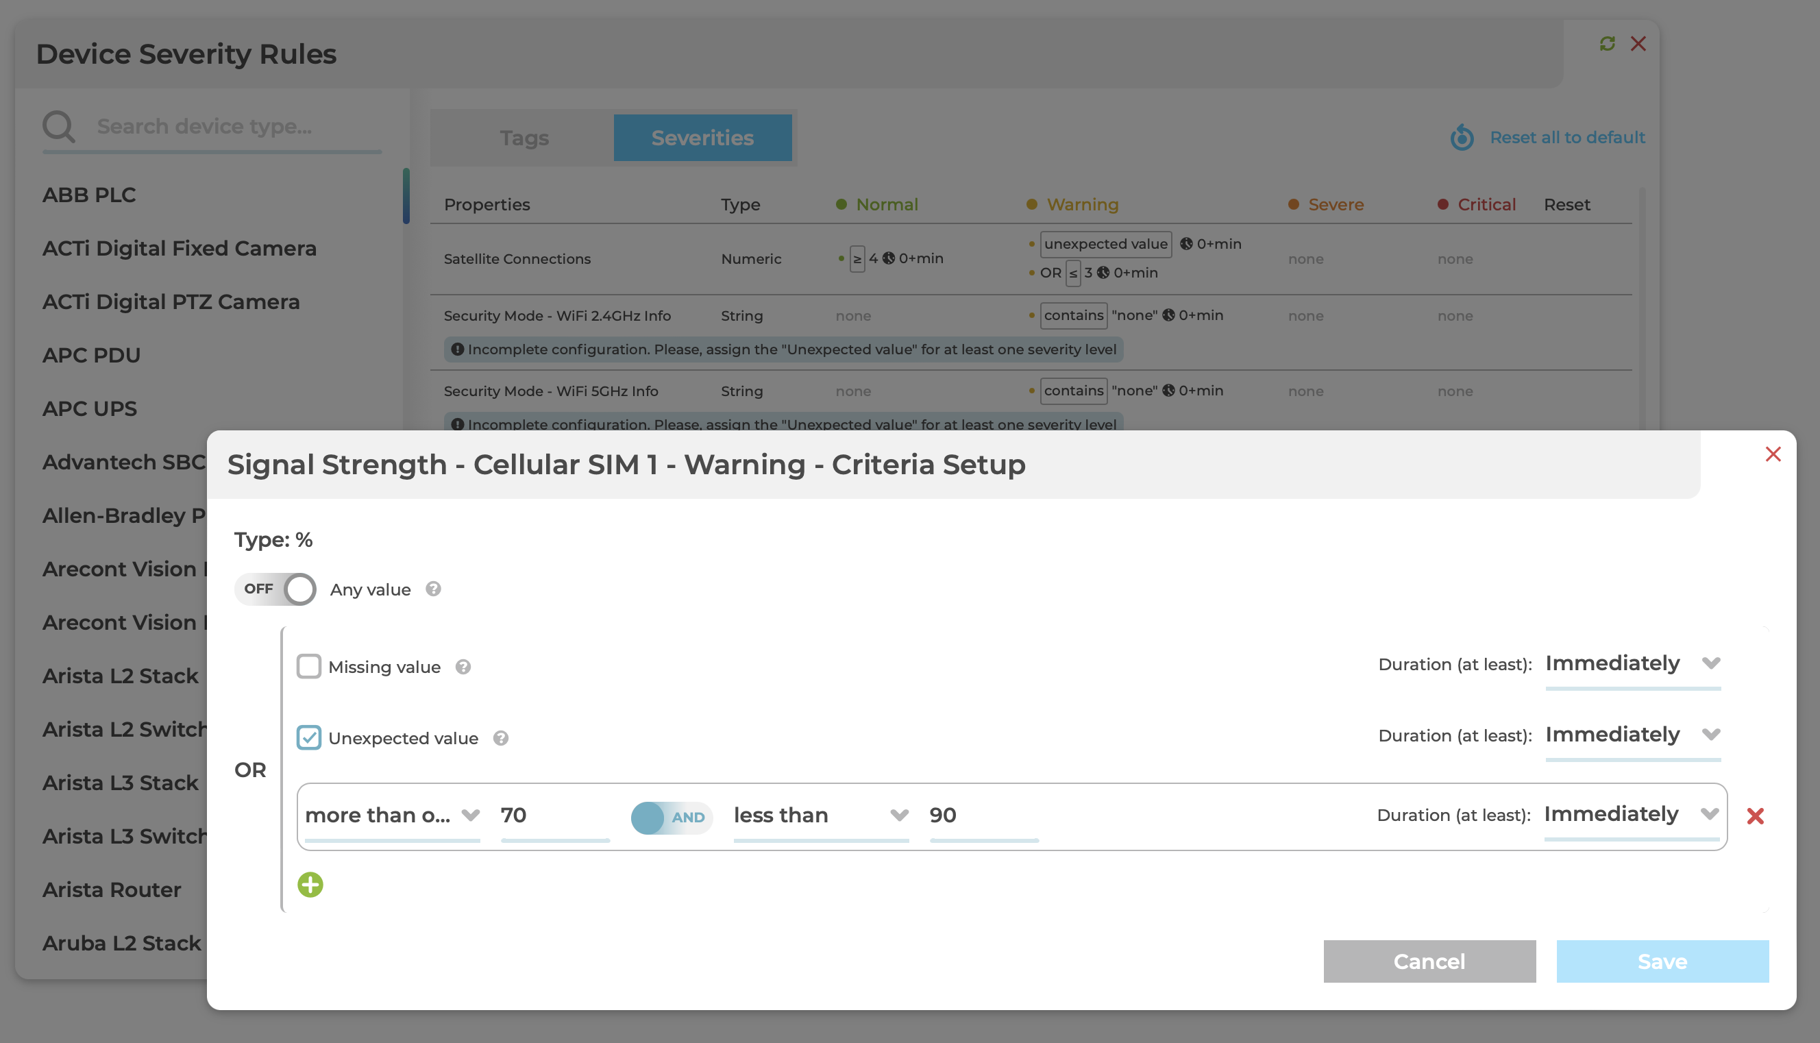Screen dimensions: 1820x1043
Task: Check the Missing value checkbox
Action: (309, 666)
